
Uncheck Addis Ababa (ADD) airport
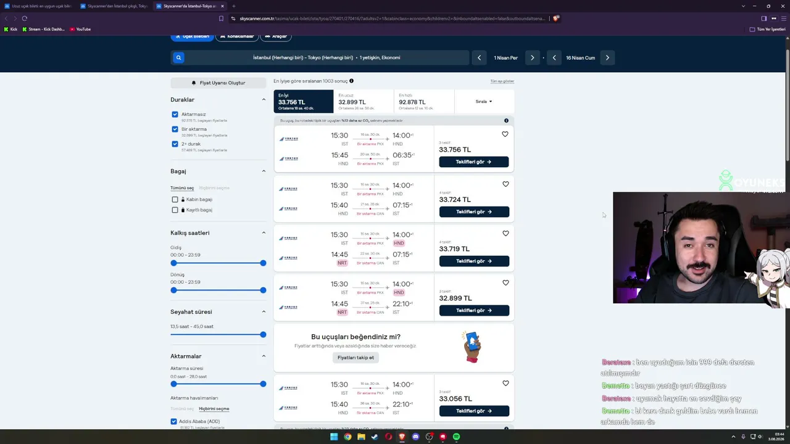coord(173,422)
